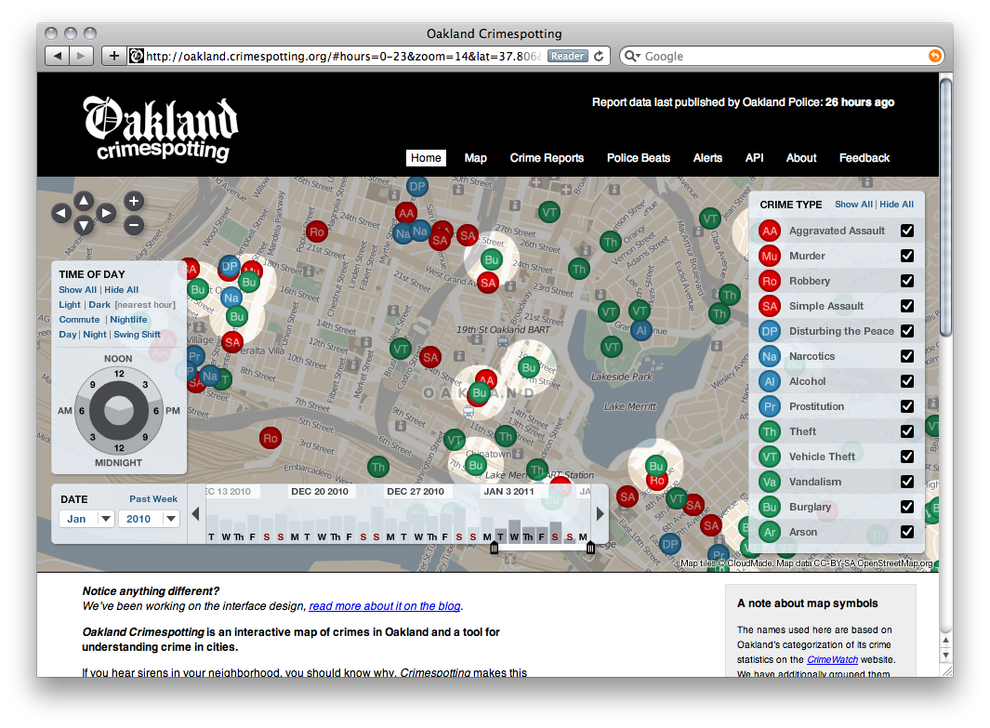Click the right handle of date range slider
The height and width of the screenshot is (728, 990).
(590, 549)
